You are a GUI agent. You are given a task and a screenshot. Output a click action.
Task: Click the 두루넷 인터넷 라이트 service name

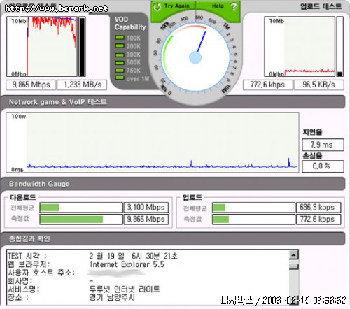point(125,289)
